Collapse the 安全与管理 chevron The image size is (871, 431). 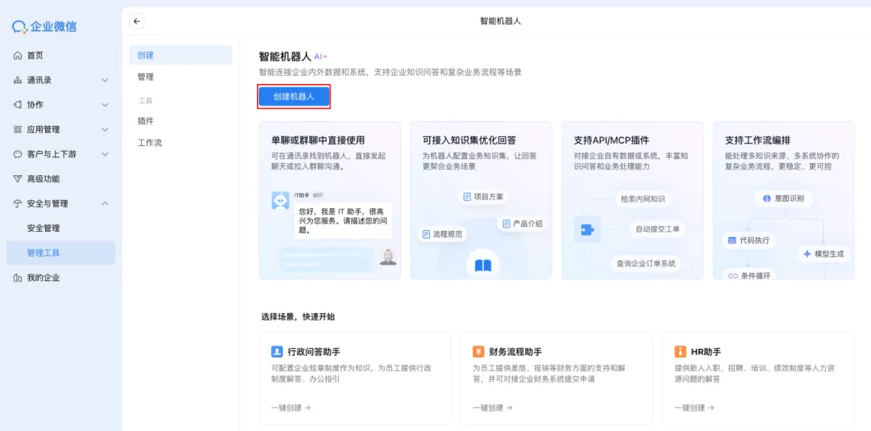coord(105,203)
